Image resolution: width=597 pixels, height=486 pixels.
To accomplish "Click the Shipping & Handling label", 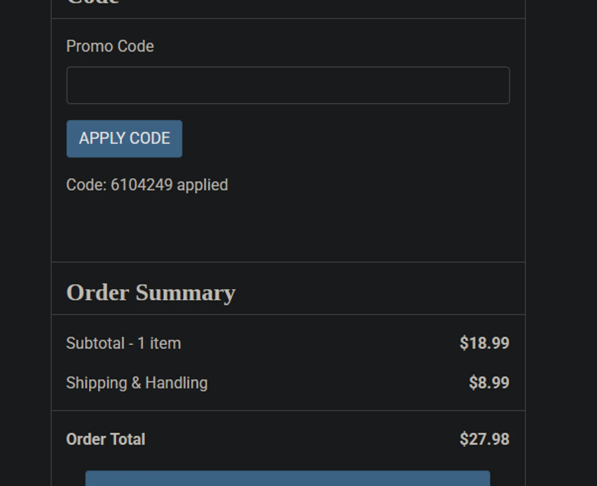I will click(x=137, y=383).
